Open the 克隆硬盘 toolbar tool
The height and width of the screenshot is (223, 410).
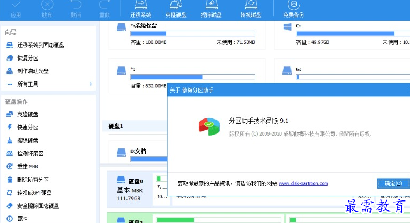coord(176,9)
